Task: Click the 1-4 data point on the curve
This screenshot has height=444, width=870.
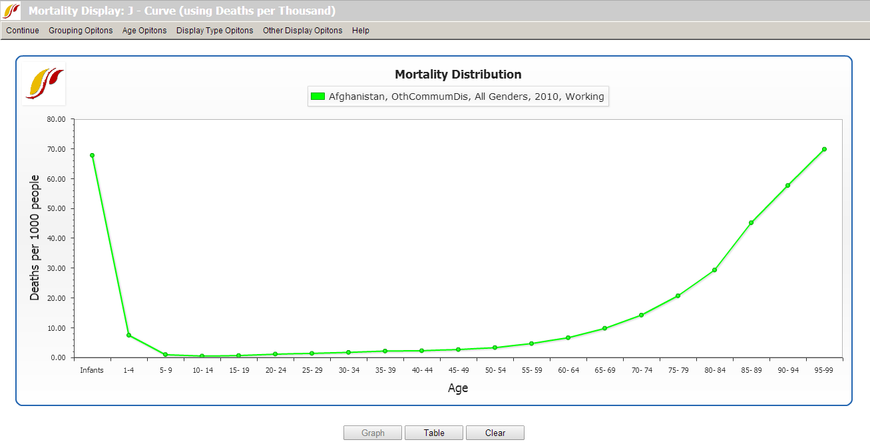Action: pyautogui.click(x=128, y=335)
